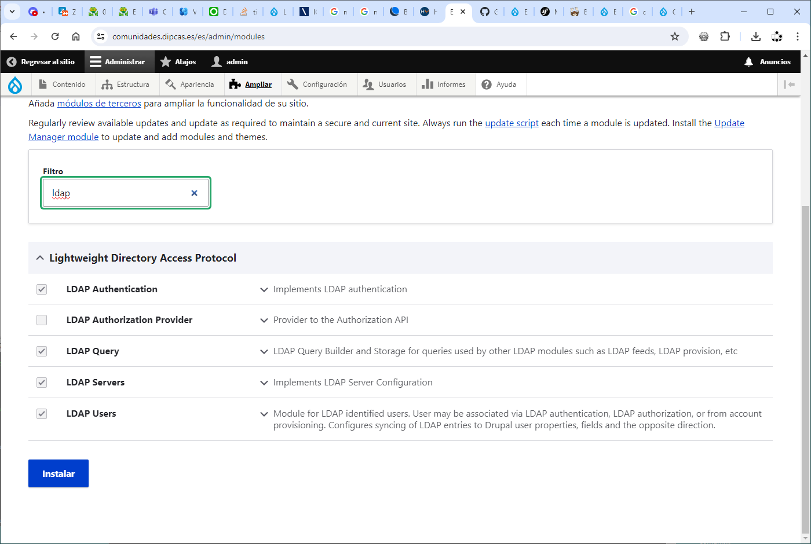The height and width of the screenshot is (544, 811).
Task: Toggle LDAP Servers checkbox
Action: [42, 383]
